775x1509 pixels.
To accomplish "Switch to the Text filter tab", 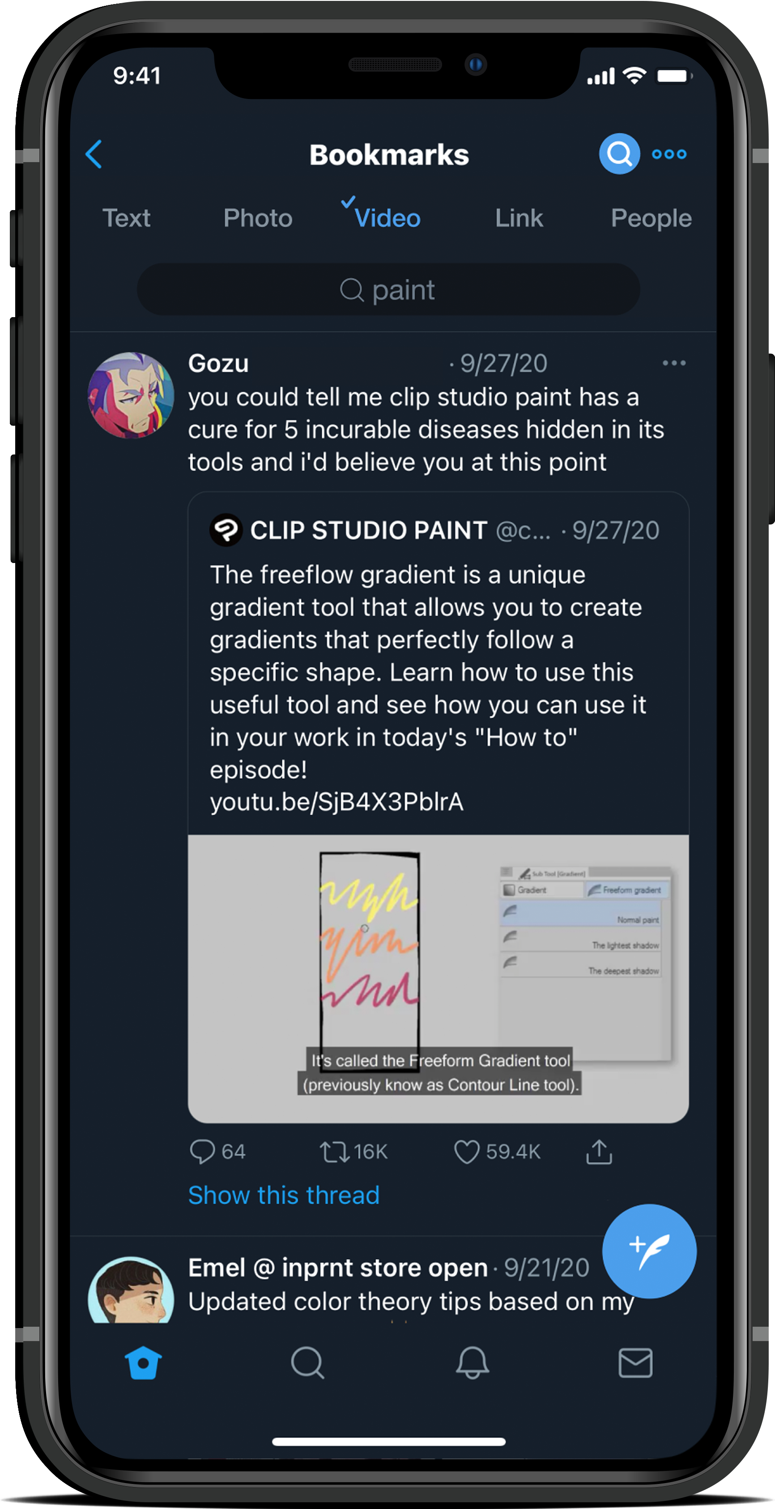I will click(127, 218).
